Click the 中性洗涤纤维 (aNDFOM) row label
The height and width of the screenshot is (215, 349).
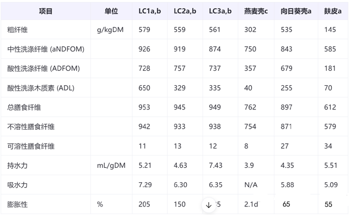(x=46, y=49)
